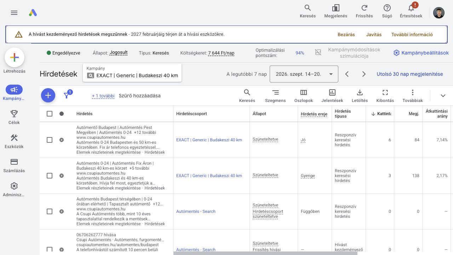Image resolution: width=453 pixels, height=255 pixels.
Task: Click the Megj. impressions column header
Action: click(414, 114)
